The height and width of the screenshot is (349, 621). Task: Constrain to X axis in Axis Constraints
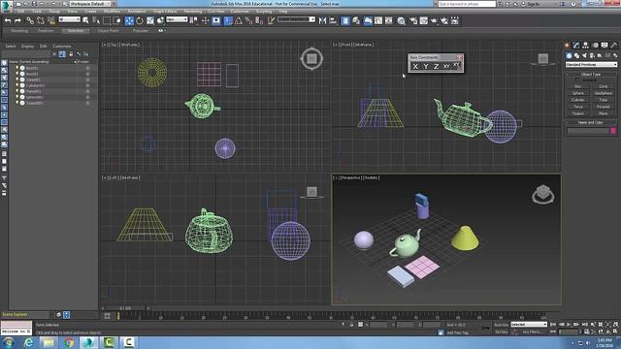[415, 67]
